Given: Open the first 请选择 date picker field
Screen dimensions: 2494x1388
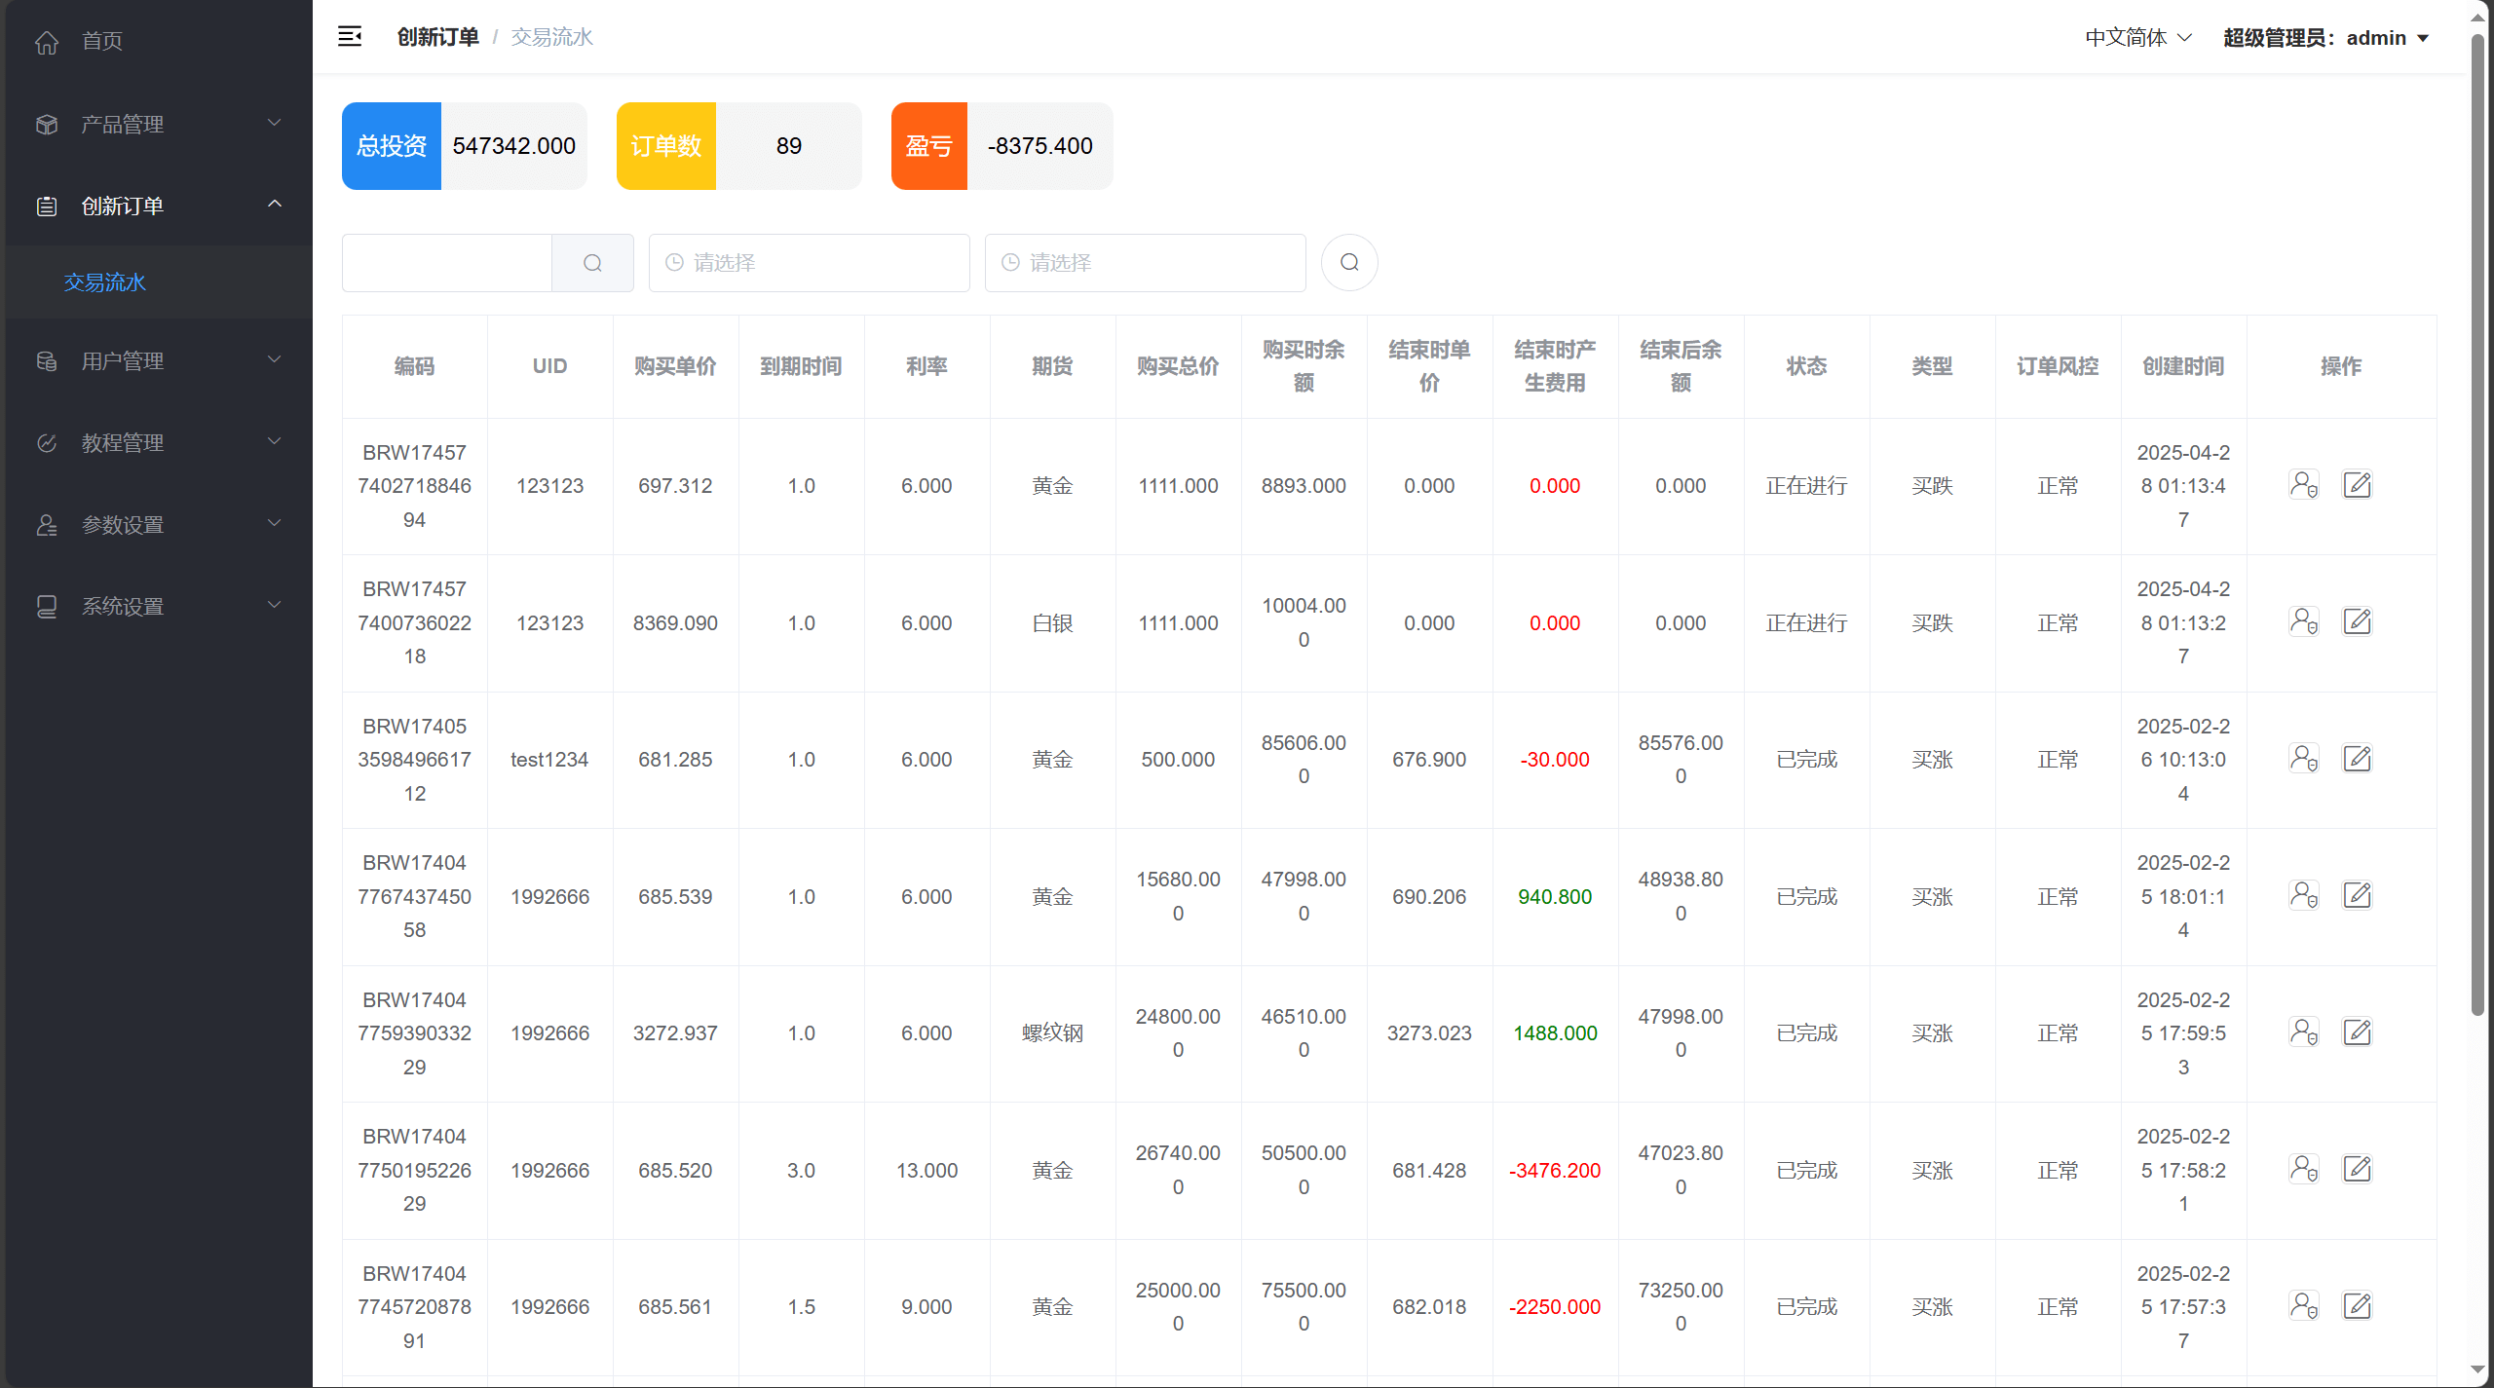Looking at the screenshot, I should click(809, 263).
